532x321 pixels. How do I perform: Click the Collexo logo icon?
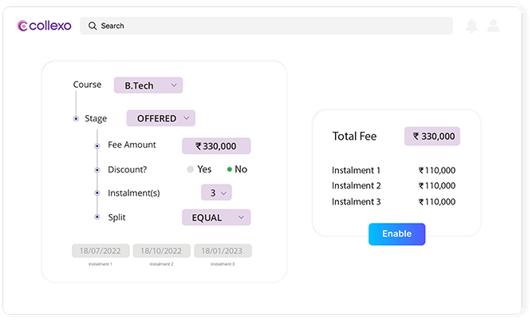tap(22, 26)
